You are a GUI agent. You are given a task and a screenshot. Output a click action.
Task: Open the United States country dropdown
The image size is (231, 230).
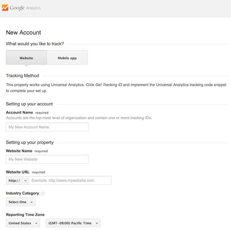pos(23,223)
